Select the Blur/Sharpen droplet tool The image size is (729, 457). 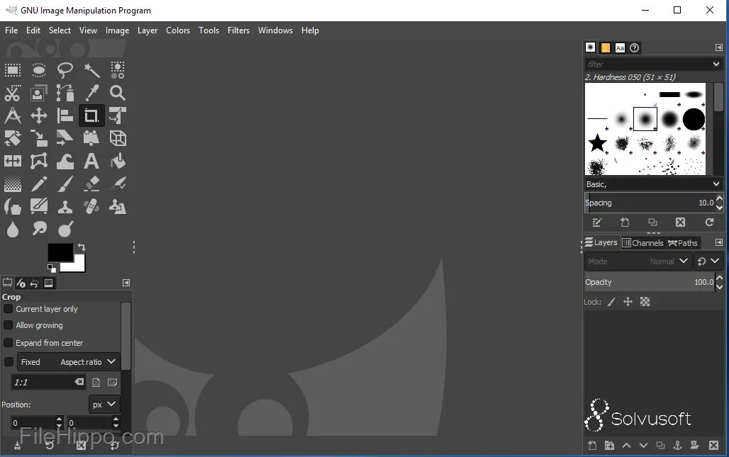point(13,228)
